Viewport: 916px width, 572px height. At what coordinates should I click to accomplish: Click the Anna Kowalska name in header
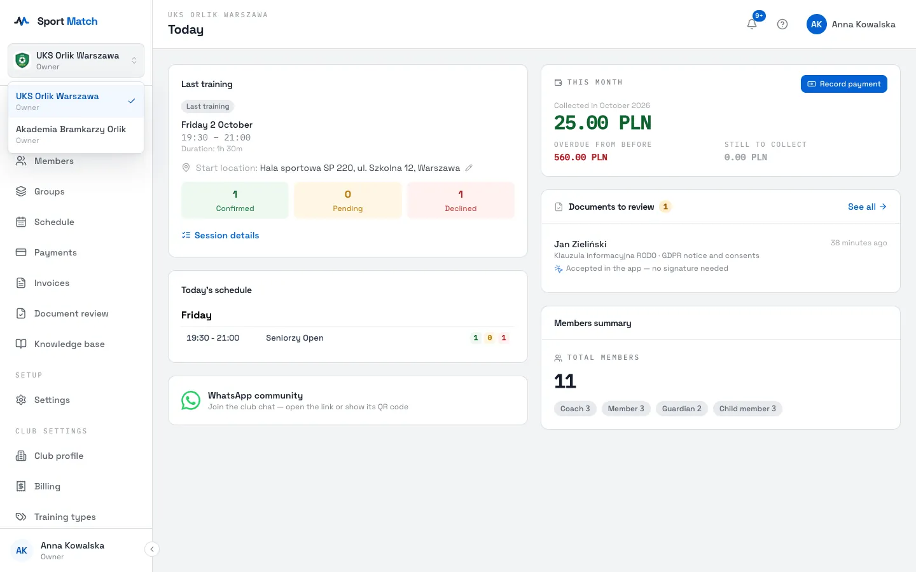click(863, 24)
